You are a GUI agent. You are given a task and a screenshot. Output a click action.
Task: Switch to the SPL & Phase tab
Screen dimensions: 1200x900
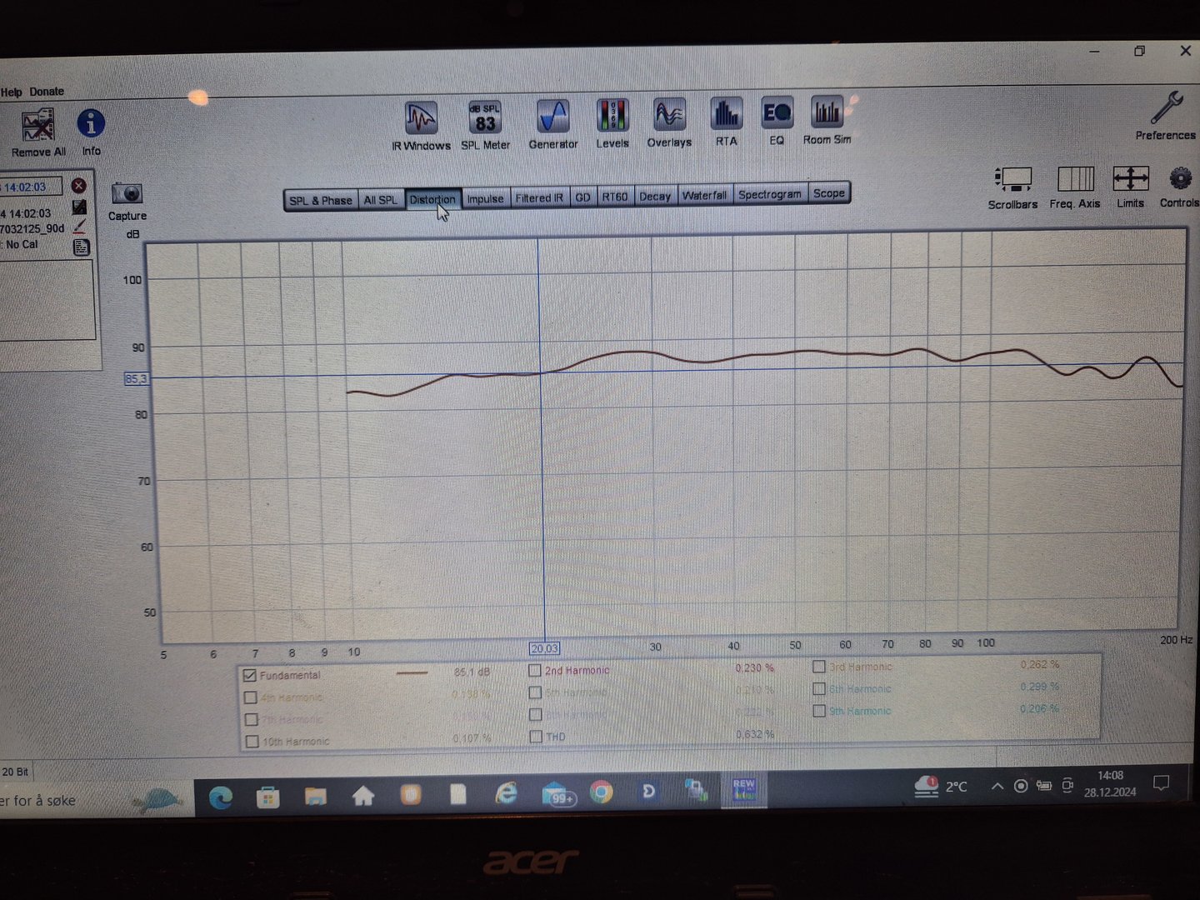coord(321,201)
